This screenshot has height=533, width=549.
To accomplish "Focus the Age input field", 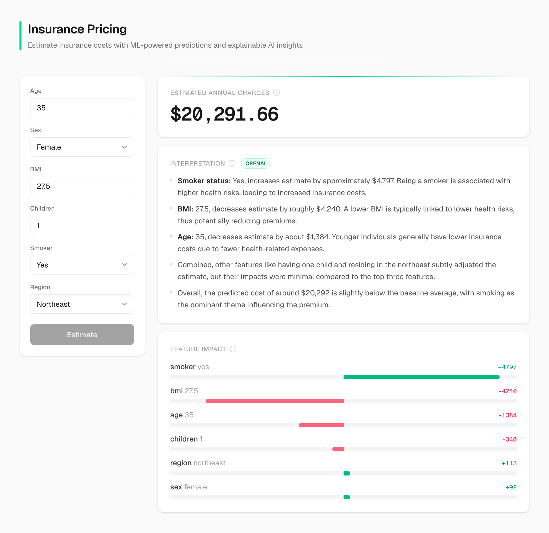I will 82,108.
